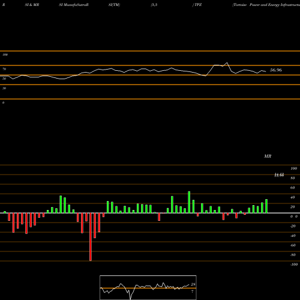Screen dimensions: 300x300
Task: Click the 20 label on MR axis
Action: [x=293, y=207]
